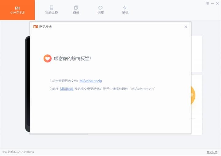221x156 pixels.
Task: Click the version text 4.0.227.191beta
Action: click(24, 152)
